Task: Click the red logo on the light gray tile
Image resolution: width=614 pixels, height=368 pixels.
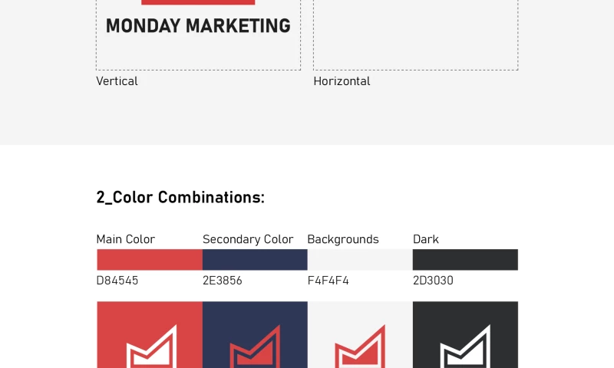Action: click(360, 349)
